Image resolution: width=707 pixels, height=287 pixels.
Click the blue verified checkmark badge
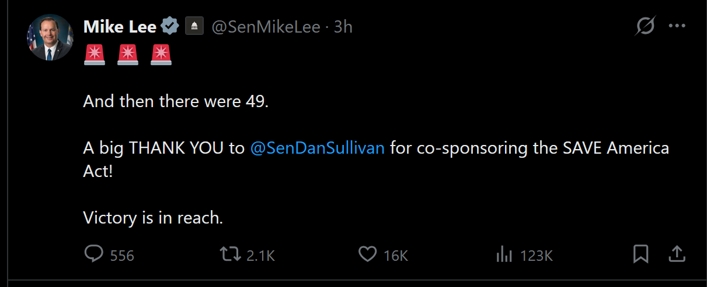[x=170, y=26]
